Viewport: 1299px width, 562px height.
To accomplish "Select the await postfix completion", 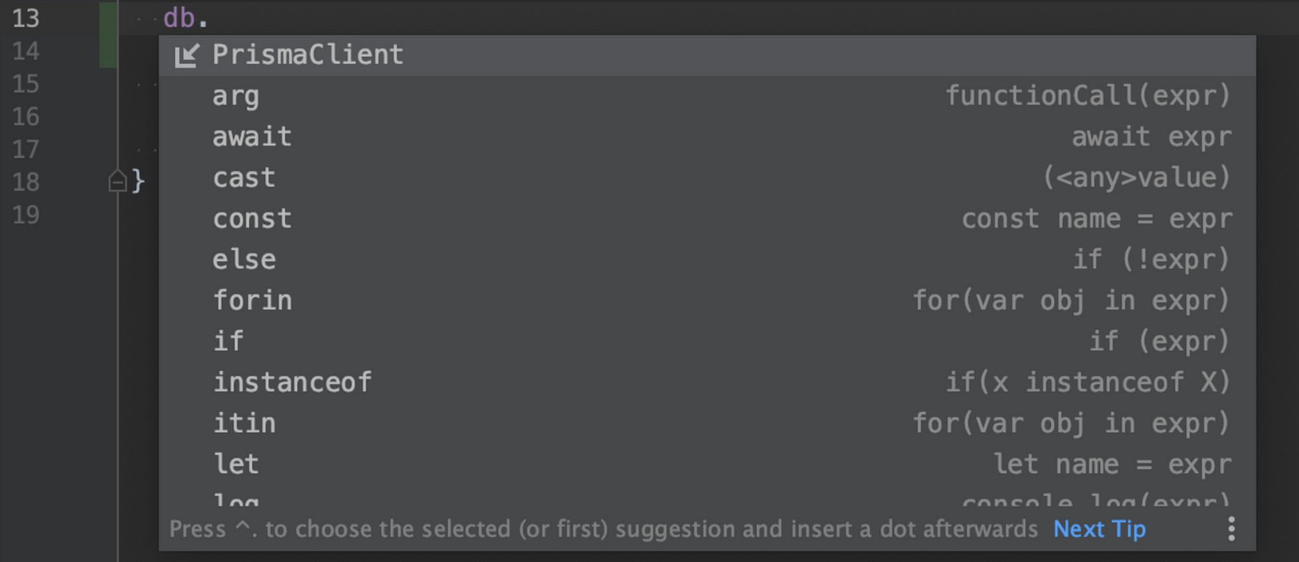I will [x=707, y=137].
